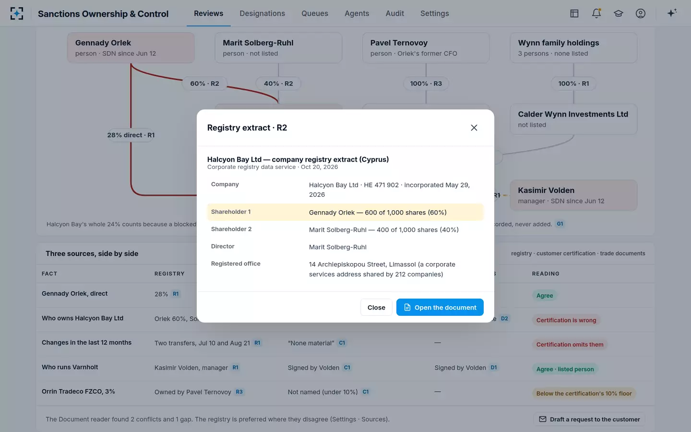Viewport: 691px width, 432px height.
Task: Click the 28% direct · R1 edge label
Action: coord(131,135)
